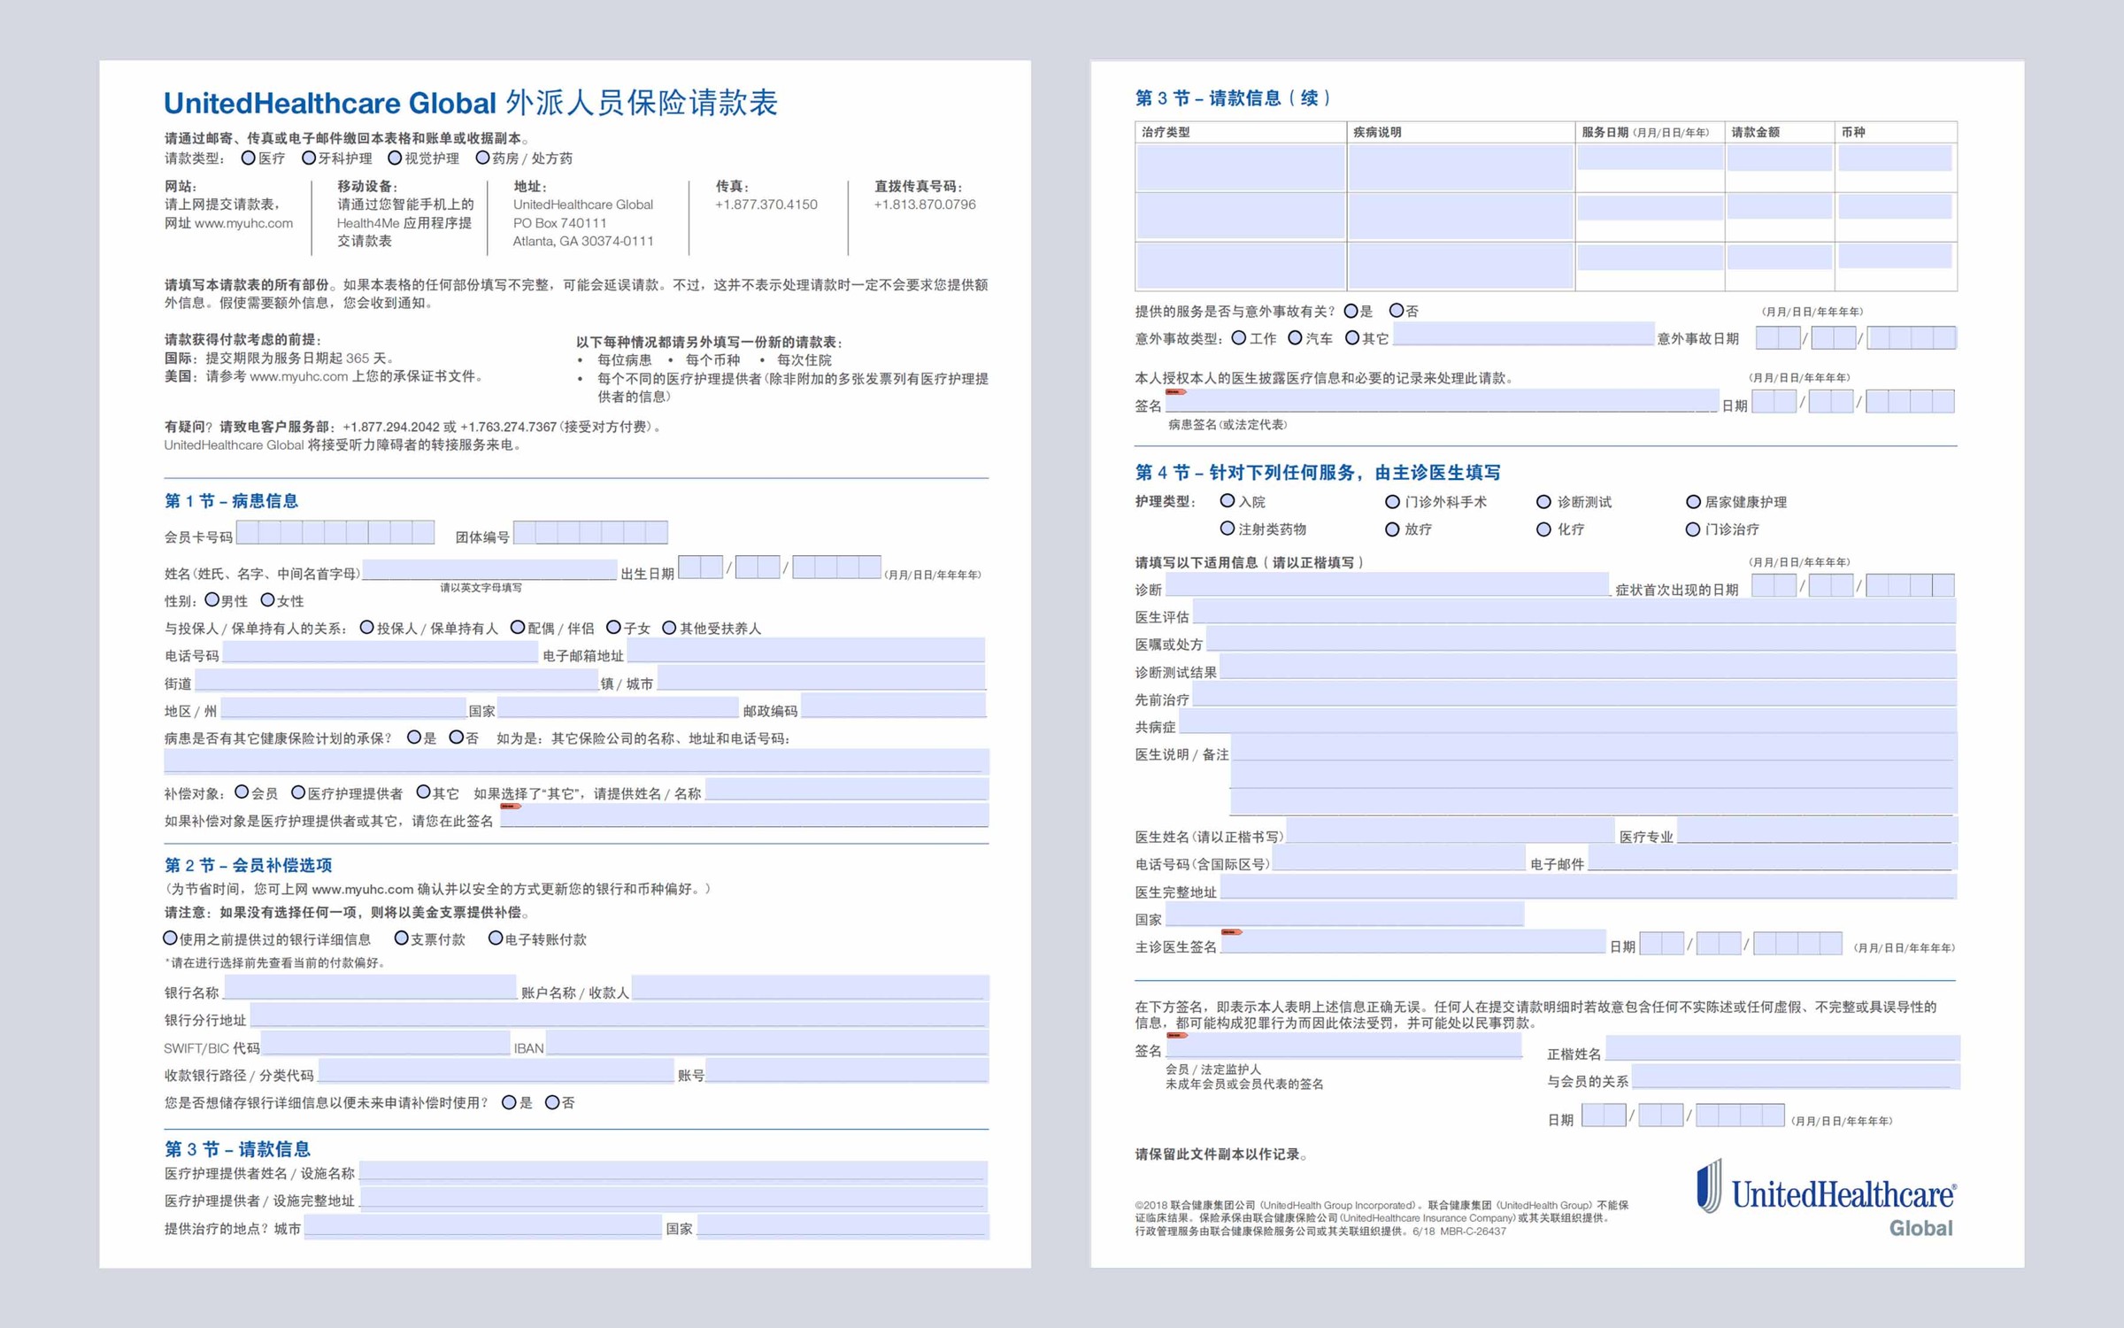Click the first row 请款金额 cell
Viewport: 2124px width, 1328px height.
(1779, 158)
